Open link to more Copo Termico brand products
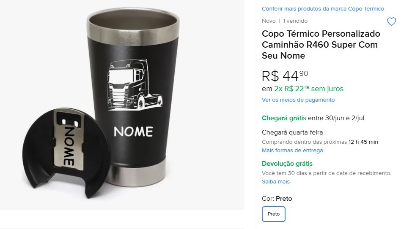 [x=323, y=8]
